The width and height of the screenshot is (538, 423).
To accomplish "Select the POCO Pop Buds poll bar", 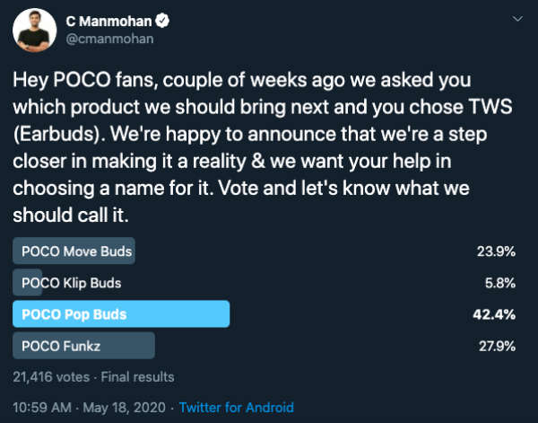I will pos(121,314).
